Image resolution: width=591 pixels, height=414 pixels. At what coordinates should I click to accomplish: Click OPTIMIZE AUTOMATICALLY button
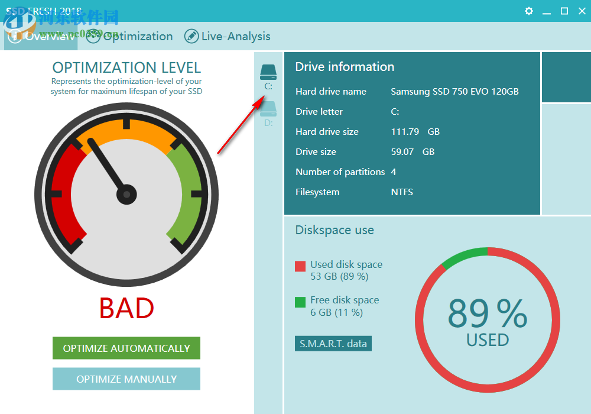pyautogui.click(x=126, y=348)
